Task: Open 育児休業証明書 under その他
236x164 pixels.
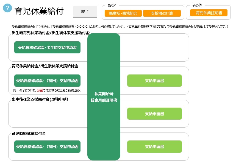Action: [x=209, y=13]
